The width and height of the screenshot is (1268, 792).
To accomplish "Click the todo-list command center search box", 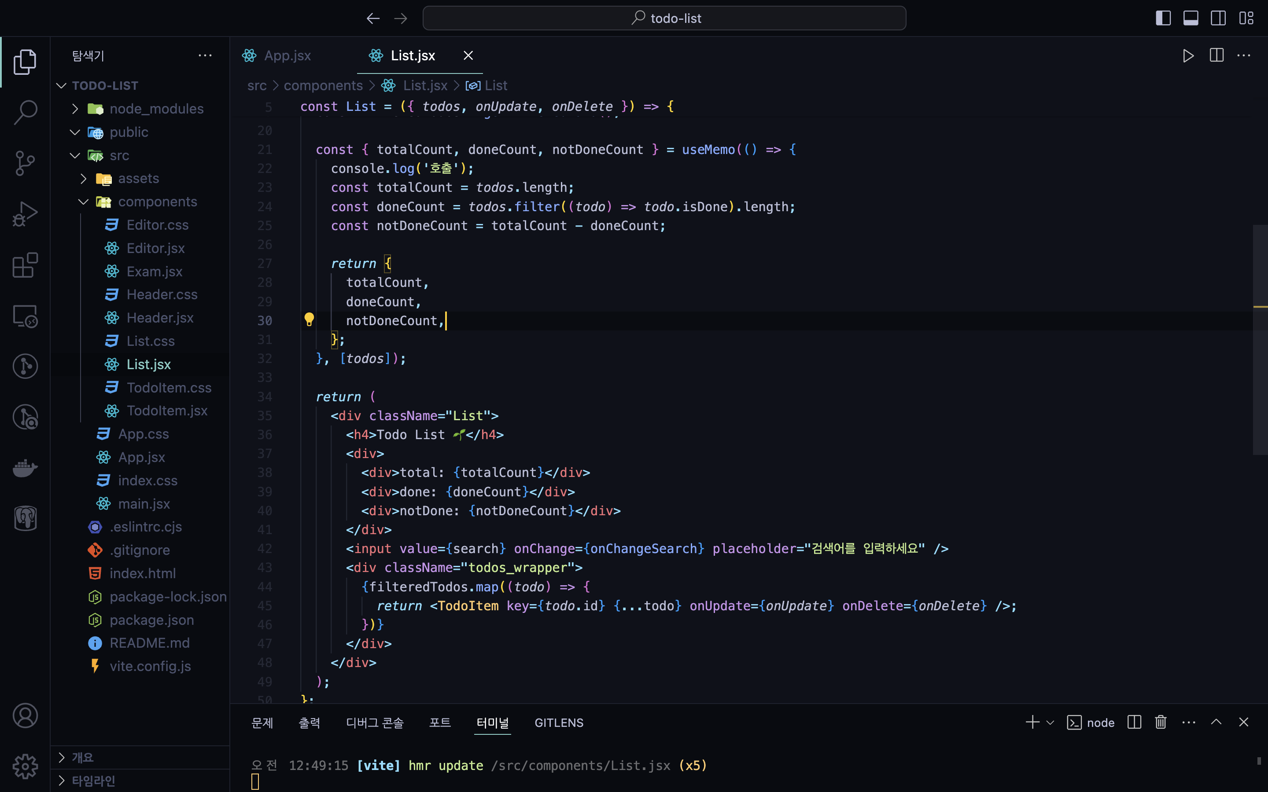I will click(664, 18).
